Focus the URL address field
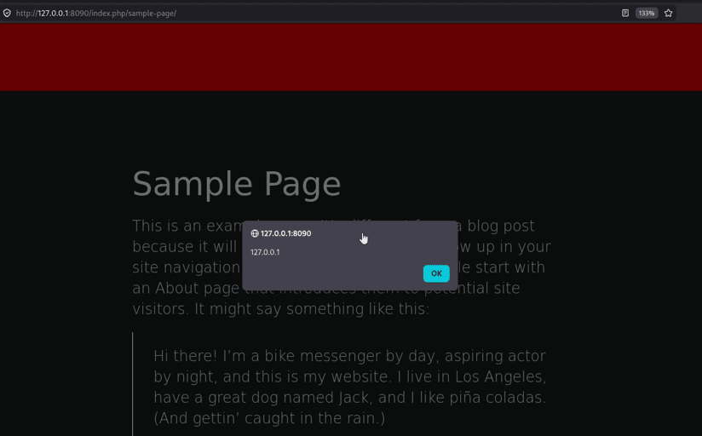The image size is (702, 436). click(x=314, y=13)
